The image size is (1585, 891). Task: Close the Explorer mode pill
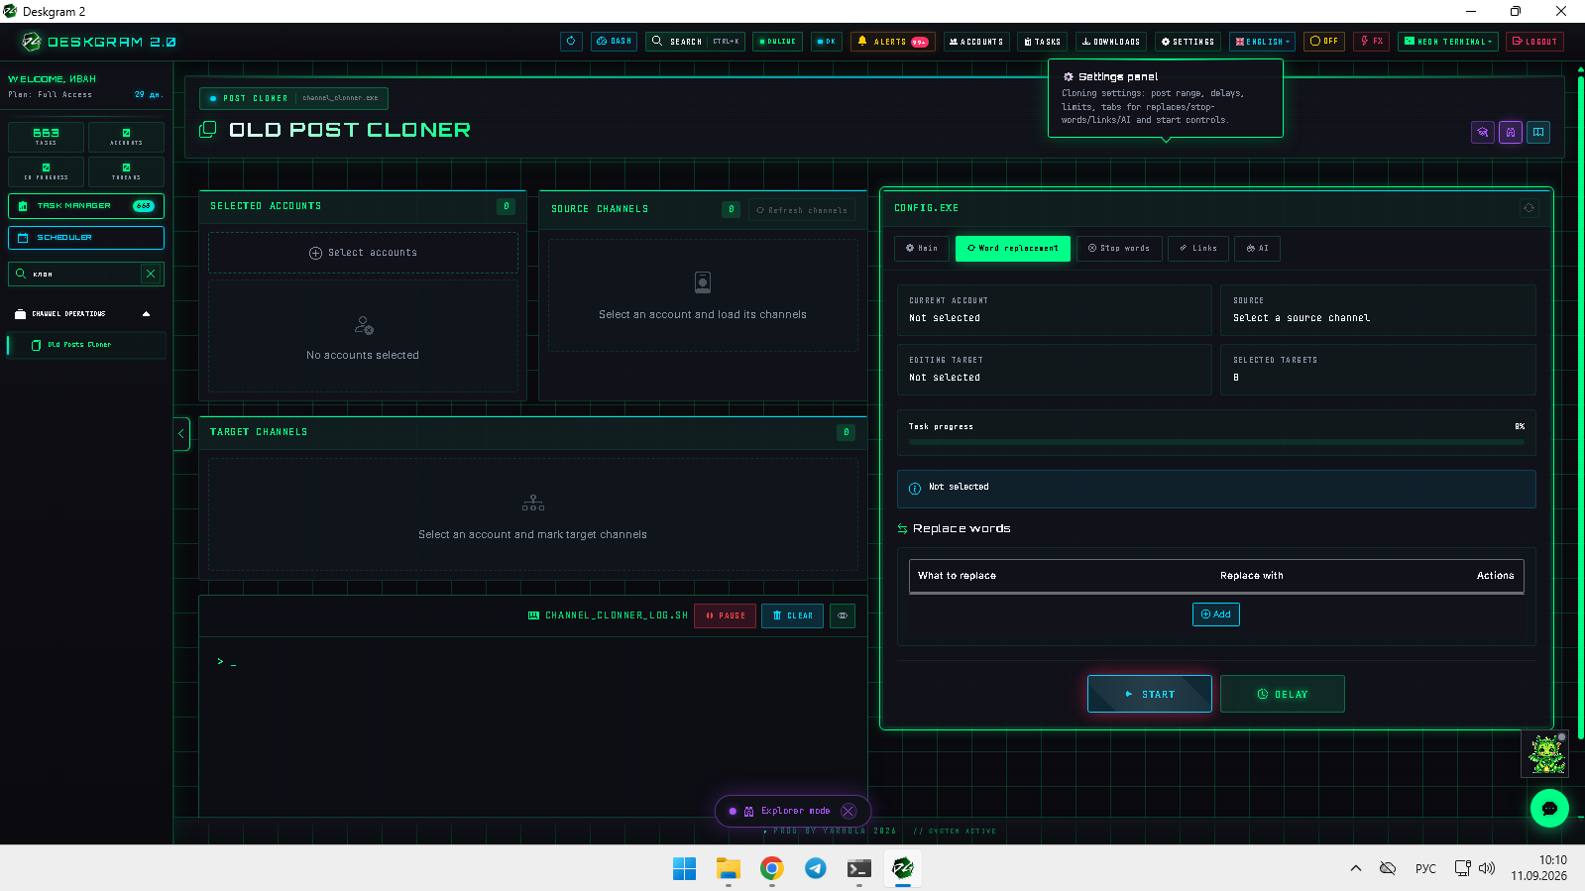click(x=849, y=811)
